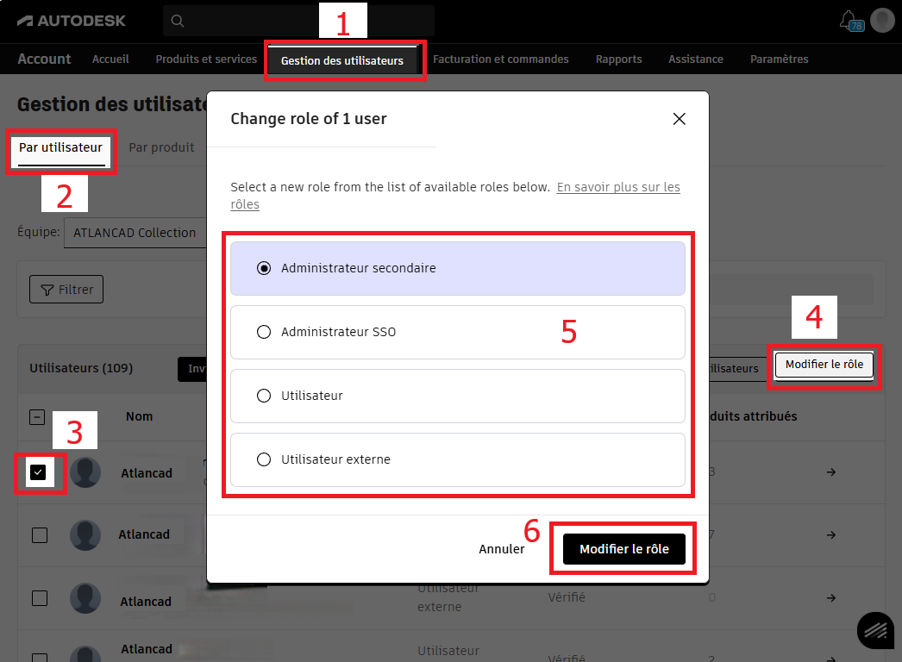Switch to the Par produit tab
902x662 pixels.
pyautogui.click(x=161, y=147)
